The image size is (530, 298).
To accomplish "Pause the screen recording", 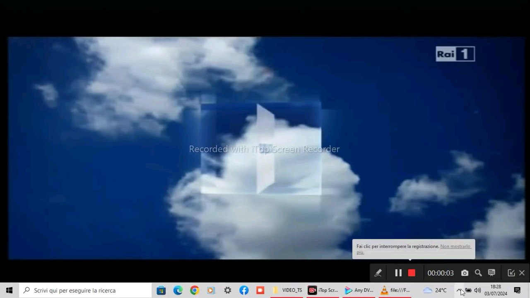I will pos(398,273).
